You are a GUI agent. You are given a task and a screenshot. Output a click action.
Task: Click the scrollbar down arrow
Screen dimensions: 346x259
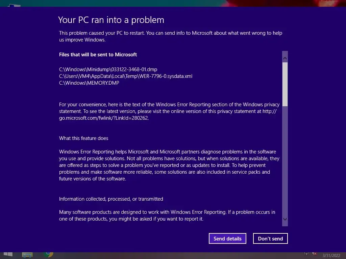pos(285,219)
